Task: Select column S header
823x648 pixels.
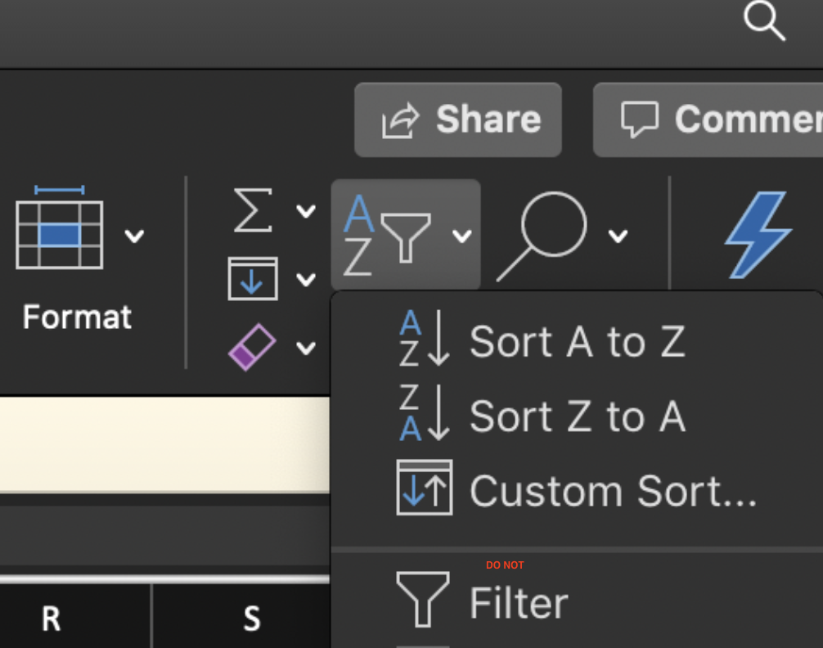Action: (251, 619)
